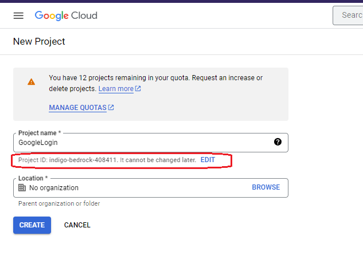
Task: Click the organization grid icon in Location
Action: [22, 188]
